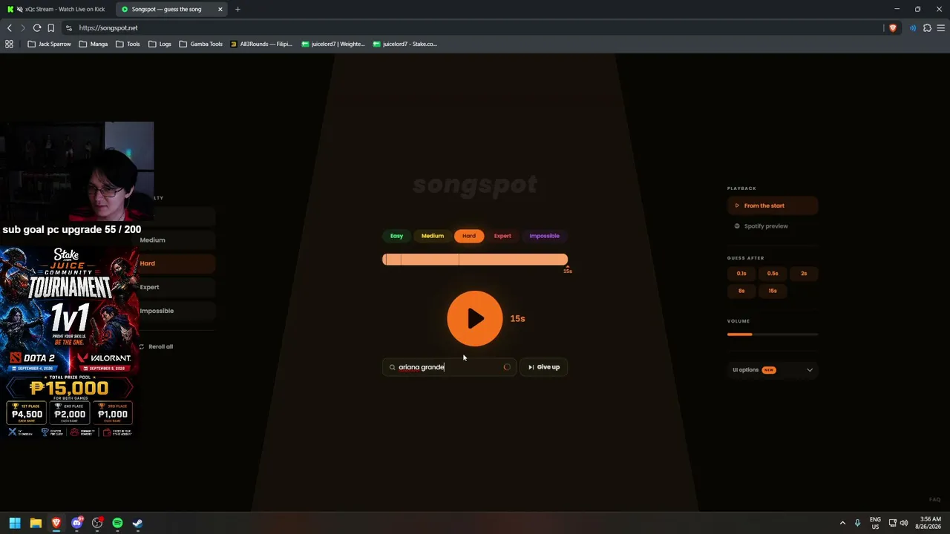The image size is (950, 534).
Task: Open the Logs bookmark folder
Action: 160,44
